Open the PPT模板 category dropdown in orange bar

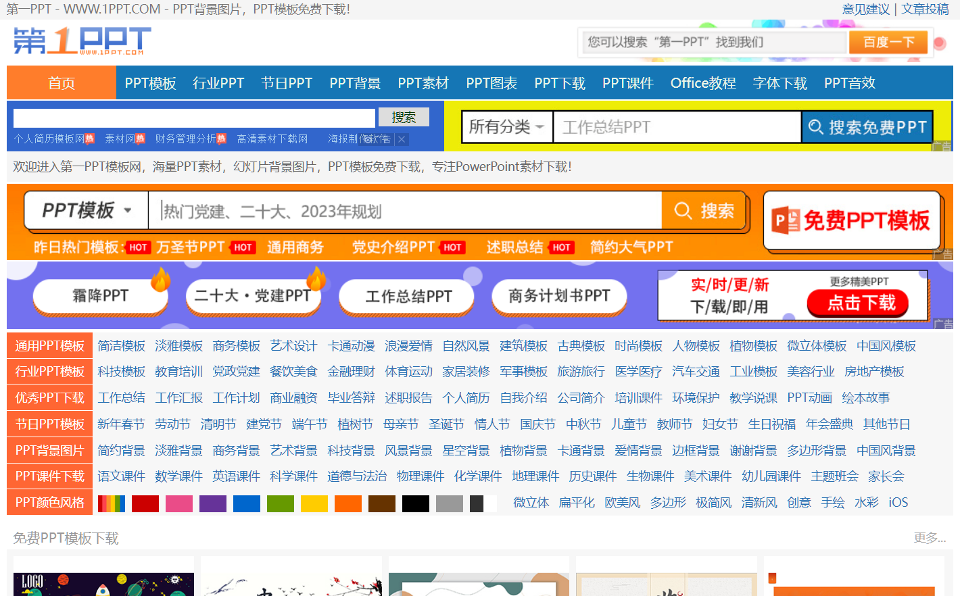click(85, 210)
